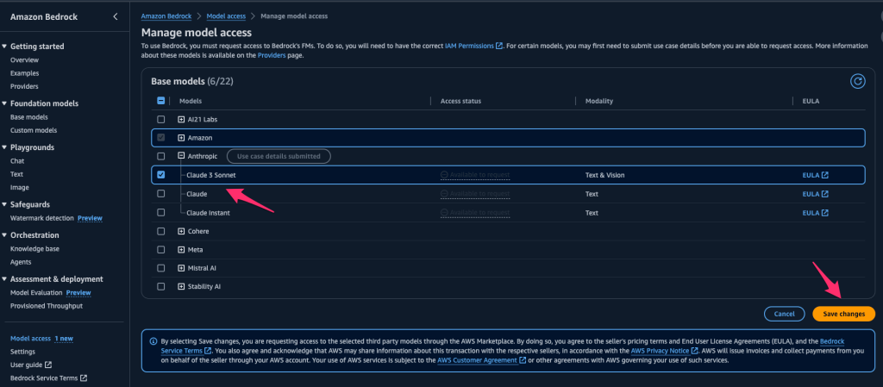This screenshot has width=883, height=387.
Task: Open the AWS Privacy Notice link
Action: 665,351
